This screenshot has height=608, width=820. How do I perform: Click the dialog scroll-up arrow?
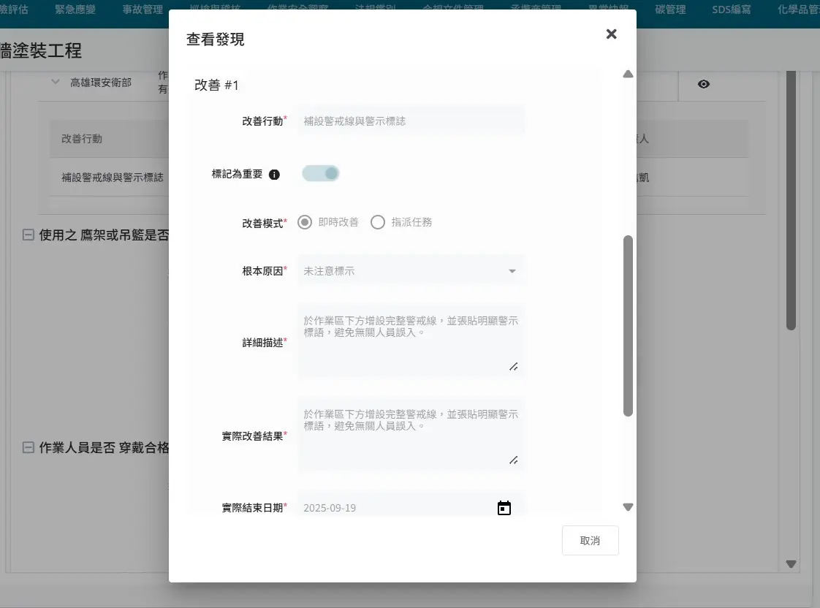pyautogui.click(x=628, y=74)
